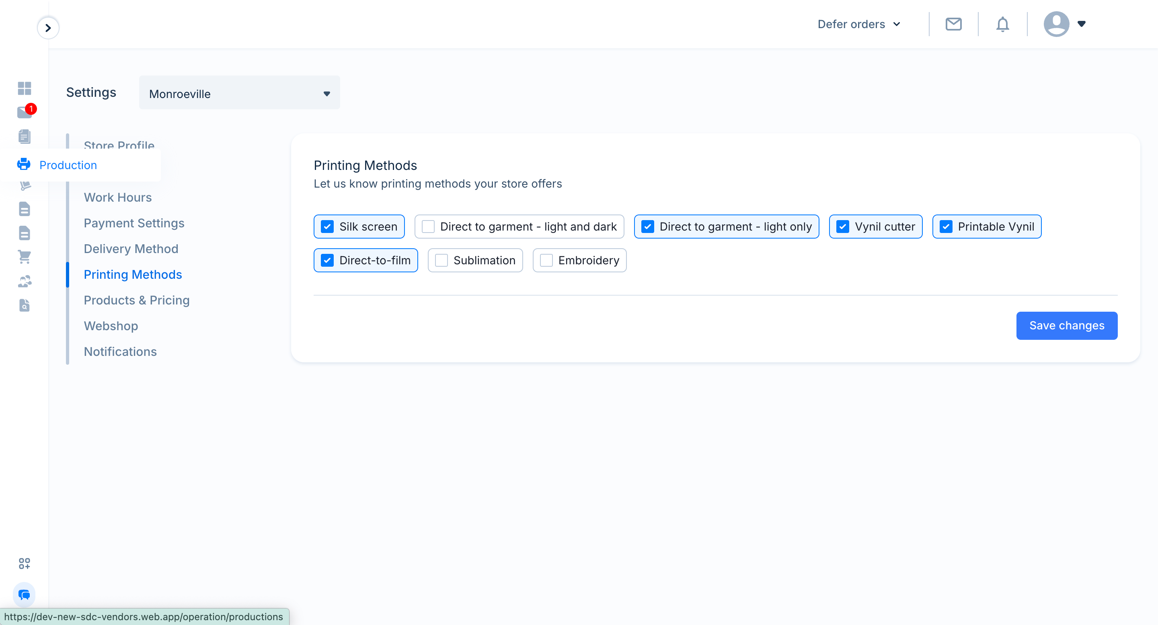Open the shopping cart sidebar icon
Screen dimensions: 1158x625
[x=24, y=257]
